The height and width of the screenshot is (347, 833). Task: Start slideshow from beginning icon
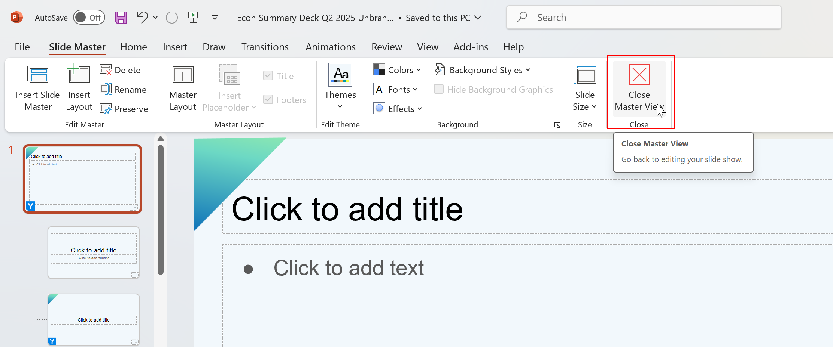pos(193,17)
